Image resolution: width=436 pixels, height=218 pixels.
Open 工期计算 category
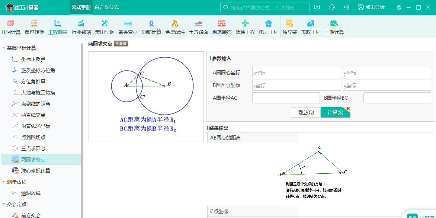(334, 27)
